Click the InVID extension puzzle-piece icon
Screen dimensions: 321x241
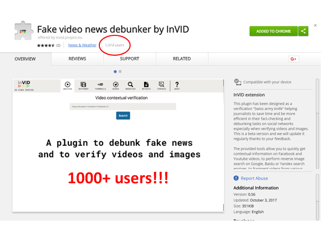tap(24, 31)
